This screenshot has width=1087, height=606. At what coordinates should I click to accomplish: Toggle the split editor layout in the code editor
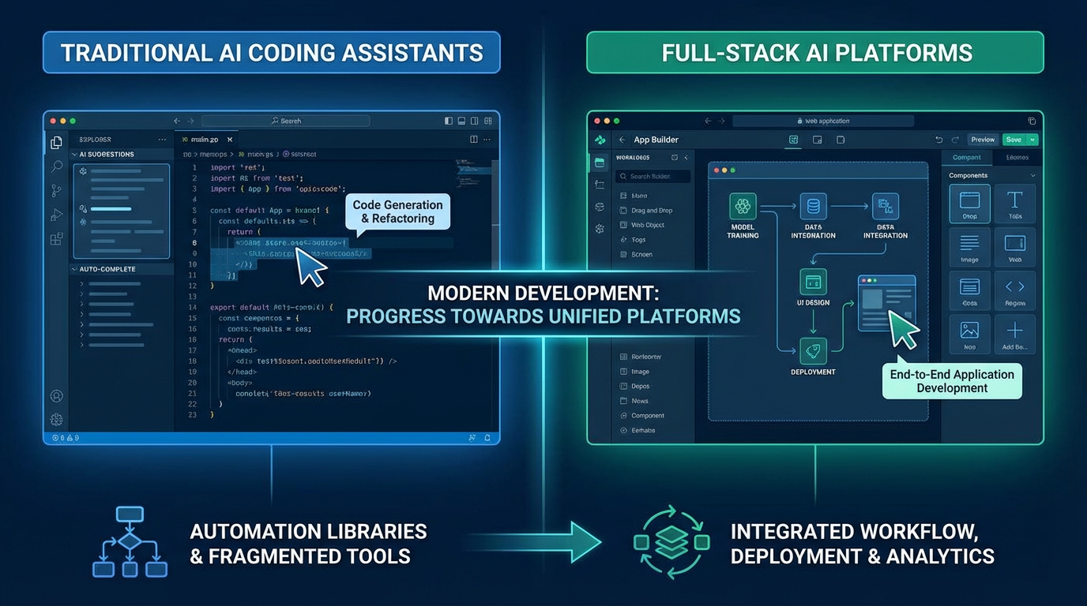coord(472,139)
